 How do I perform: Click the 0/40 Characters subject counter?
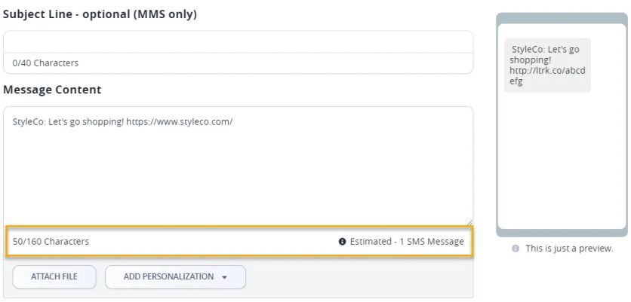45,63
